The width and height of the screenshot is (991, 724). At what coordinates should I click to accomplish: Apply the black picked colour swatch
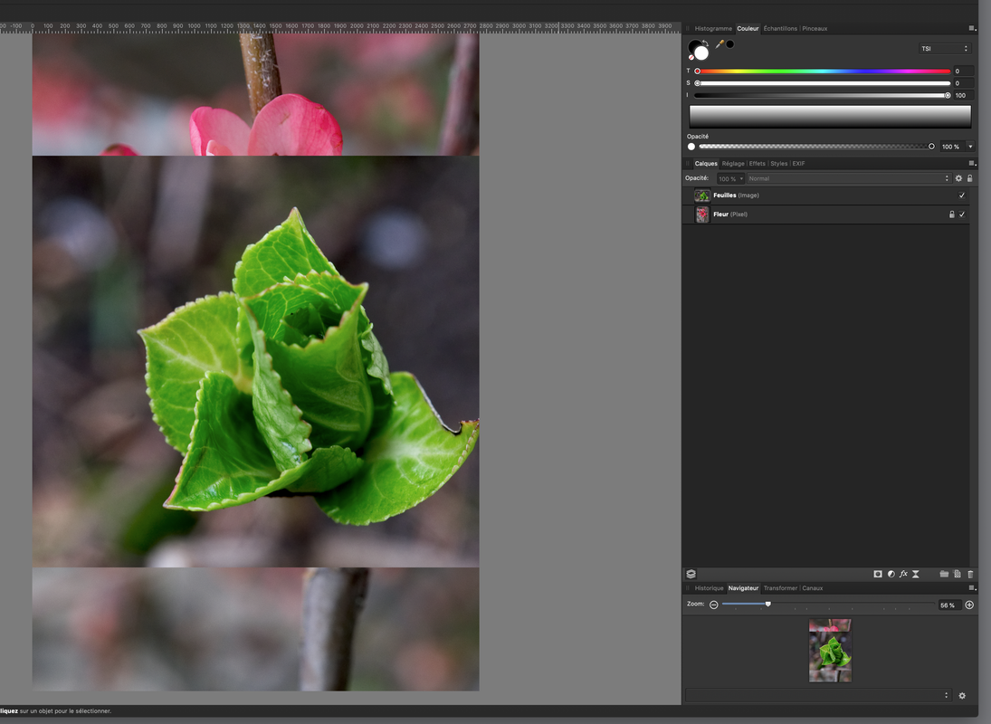pyautogui.click(x=730, y=43)
